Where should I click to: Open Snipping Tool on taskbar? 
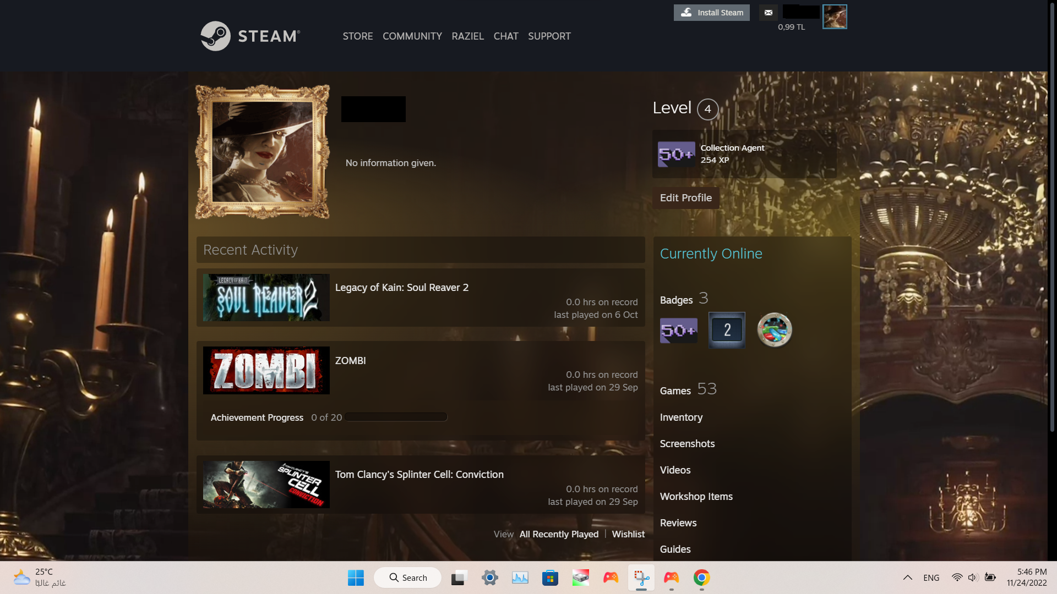point(641,577)
